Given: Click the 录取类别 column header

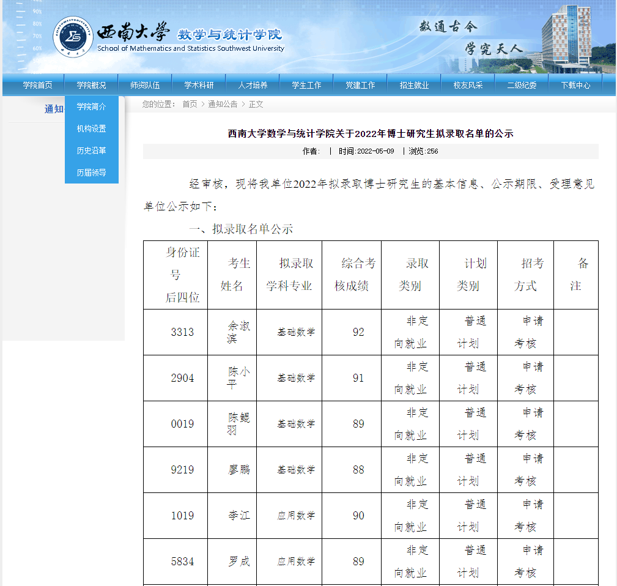Looking at the screenshot, I should pyautogui.click(x=410, y=275).
